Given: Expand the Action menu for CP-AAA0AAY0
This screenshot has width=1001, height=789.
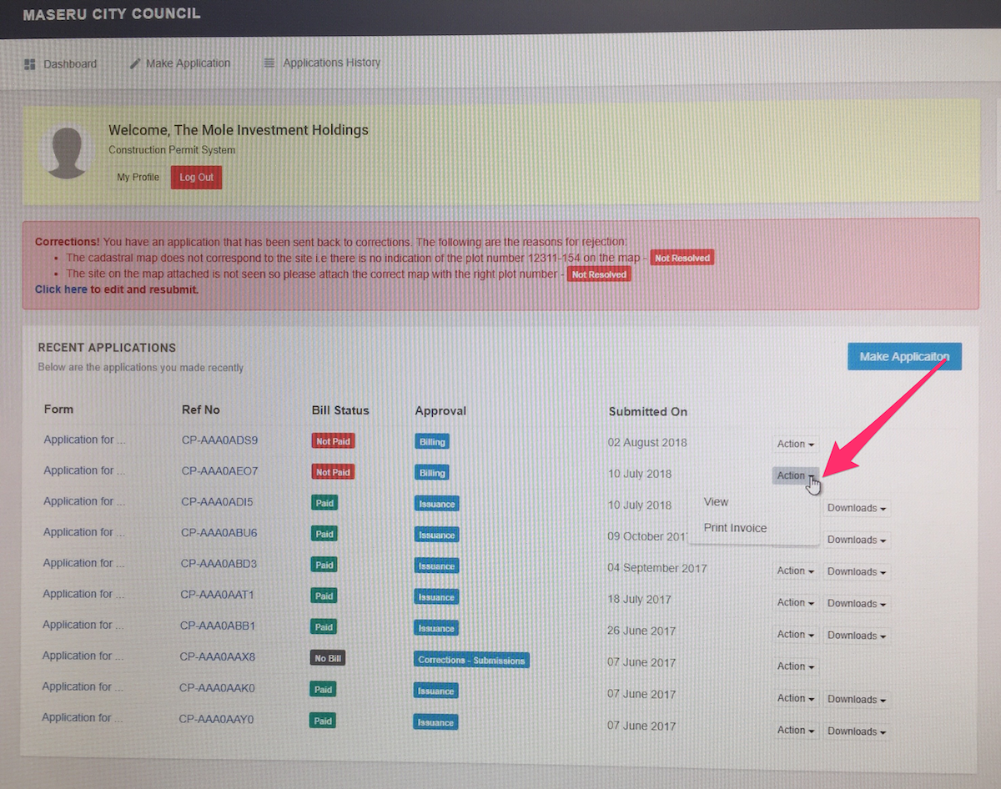Looking at the screenshot, I should (793, 730).
